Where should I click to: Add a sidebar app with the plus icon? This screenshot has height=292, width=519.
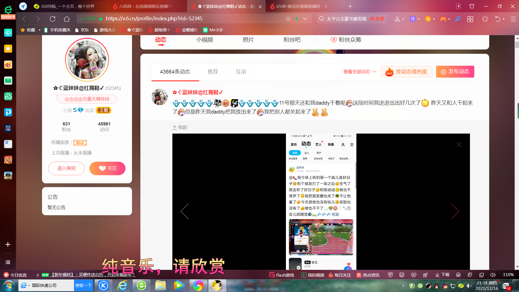[x=8, y=244]
